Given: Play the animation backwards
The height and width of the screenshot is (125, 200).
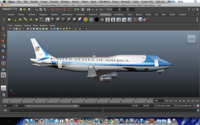Looking at the screenshot, I should point(180,101).
